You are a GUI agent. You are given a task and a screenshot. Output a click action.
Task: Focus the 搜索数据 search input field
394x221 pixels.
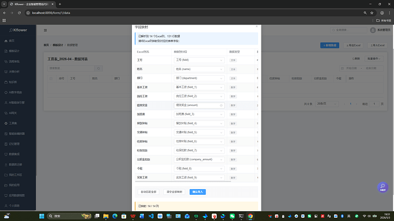click(x=71, y=68)
